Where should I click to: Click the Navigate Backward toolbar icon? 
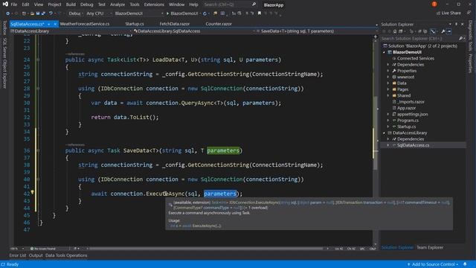click(7, 13)
